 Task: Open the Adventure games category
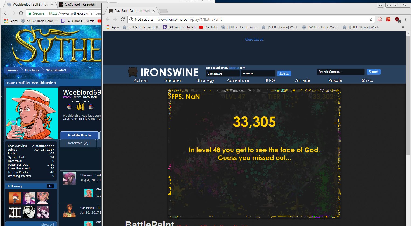tap(238, 80)
